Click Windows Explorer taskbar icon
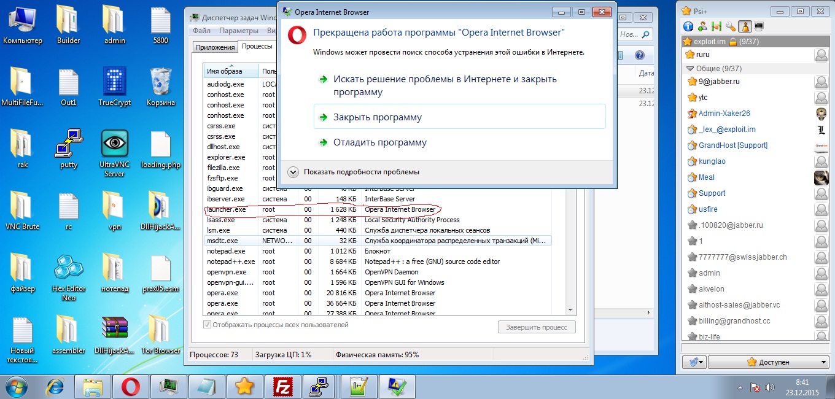The image size is (835, 399). click(x=92, y=387)
